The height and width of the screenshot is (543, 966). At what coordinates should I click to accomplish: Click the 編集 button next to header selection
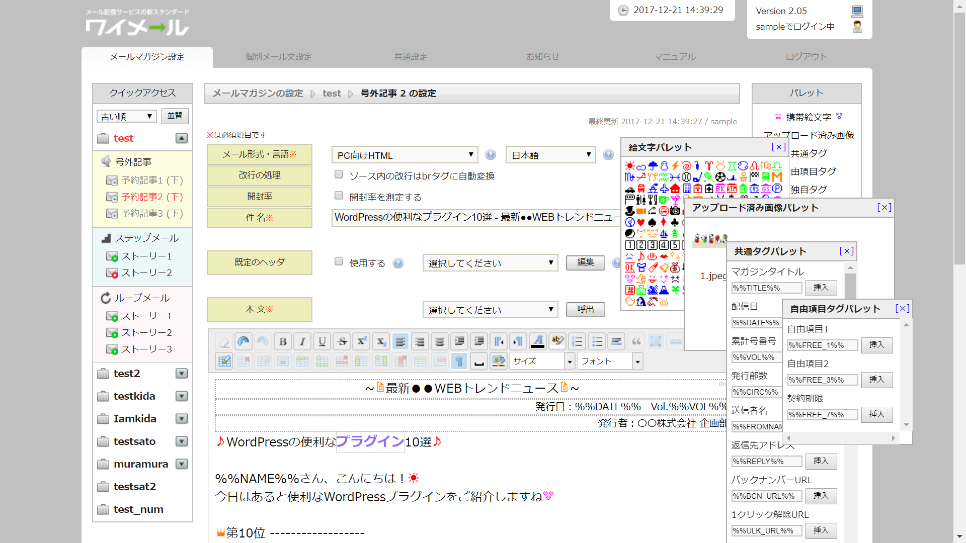(x=585, y=262)
